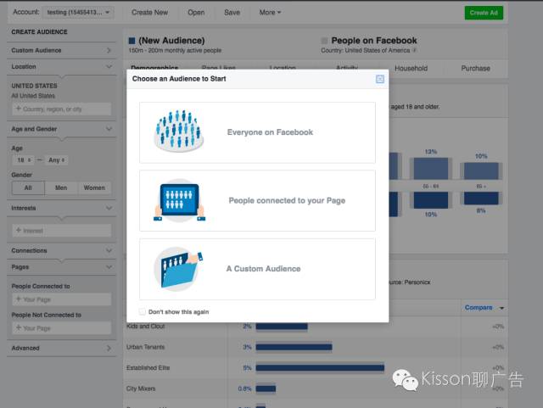Viewport: 543px width, 408px height.
Task: Click People Not Connected to Your Page field
Action: [62, 328]
